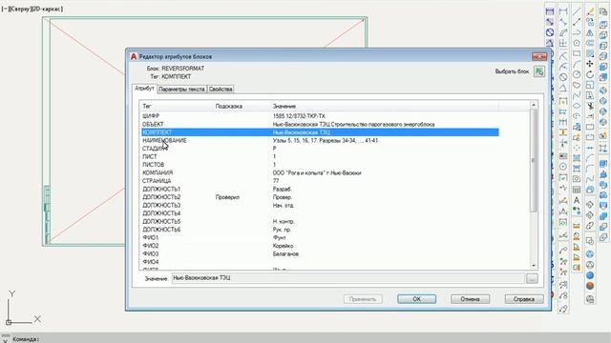Select the Array modify tool
The height and width of the screenshot is (343, 611).
click(x=590, y=54)
